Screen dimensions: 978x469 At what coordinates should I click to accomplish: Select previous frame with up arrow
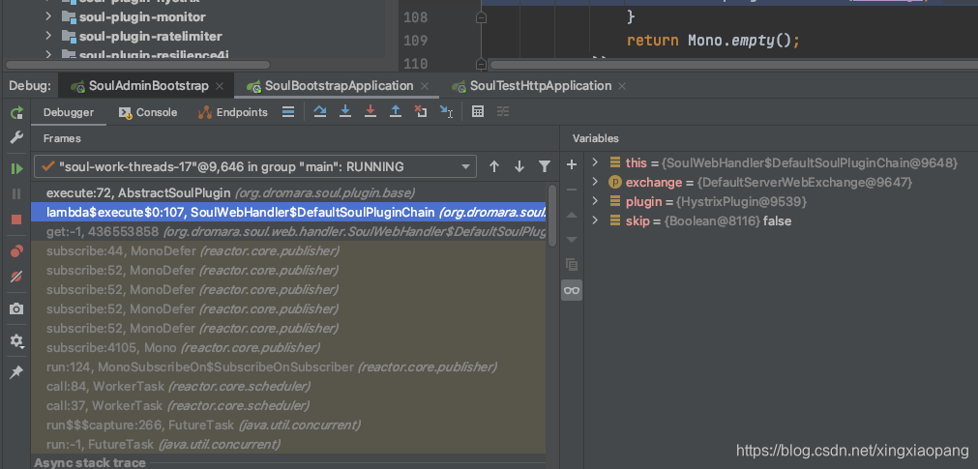tap(494, 166)
